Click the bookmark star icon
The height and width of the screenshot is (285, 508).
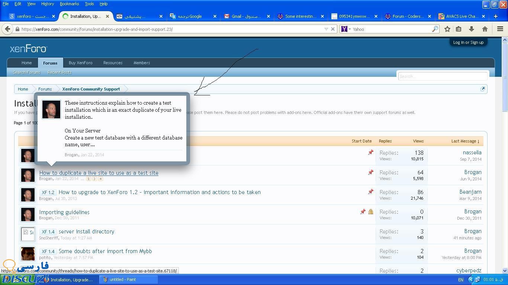point(447,29)
